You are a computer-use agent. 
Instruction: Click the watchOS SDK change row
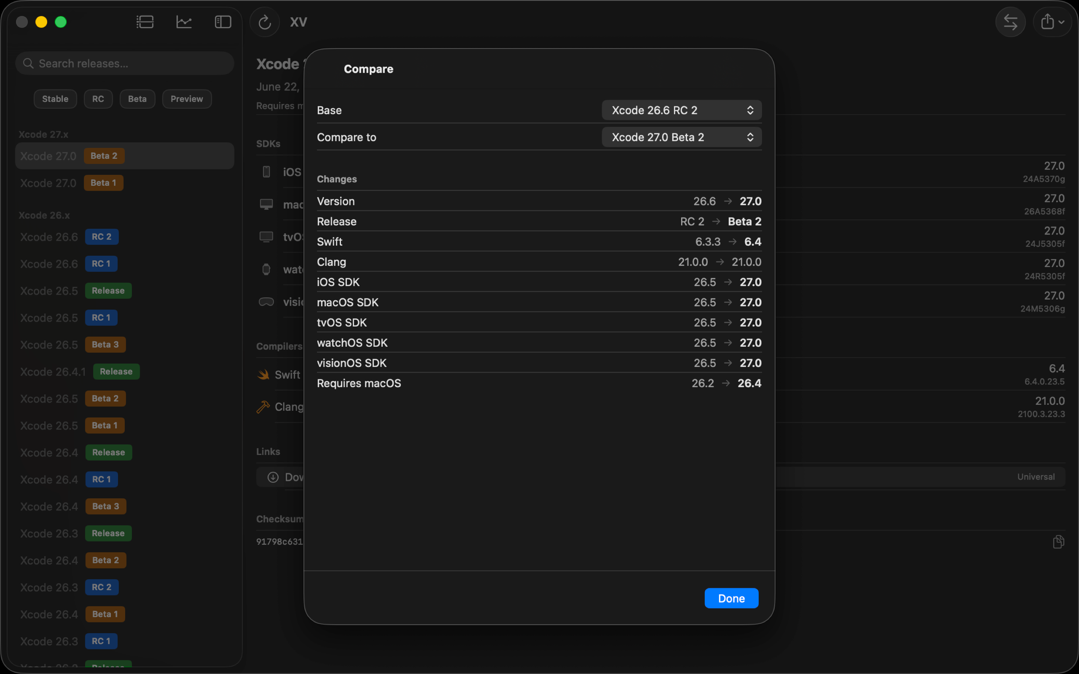coord(539,343)
